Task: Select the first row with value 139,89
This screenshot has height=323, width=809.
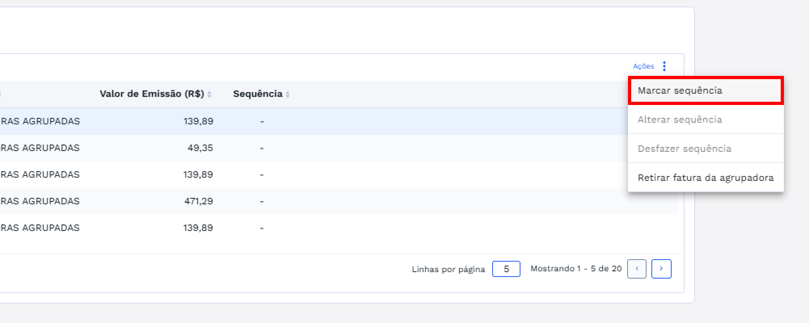Action: [198, 121]
